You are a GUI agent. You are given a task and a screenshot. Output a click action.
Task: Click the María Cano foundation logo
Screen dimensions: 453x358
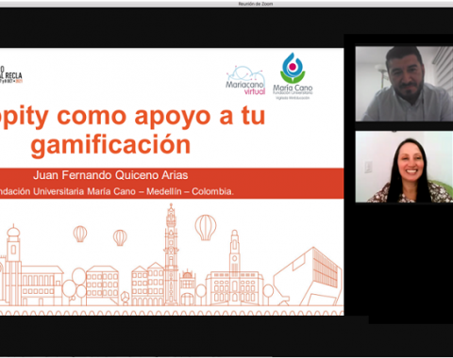293,76
